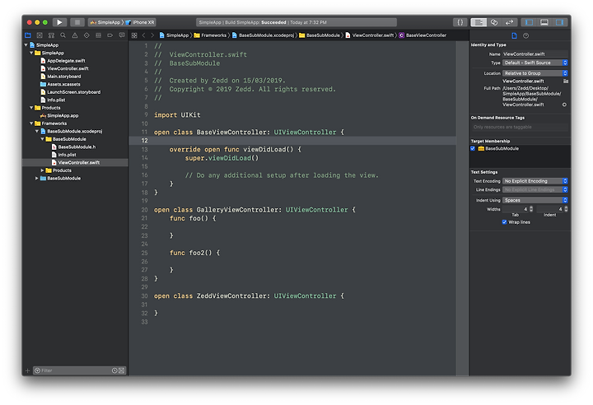Switch to the Assistant editor
593x405 pixels.
(494, 22)
